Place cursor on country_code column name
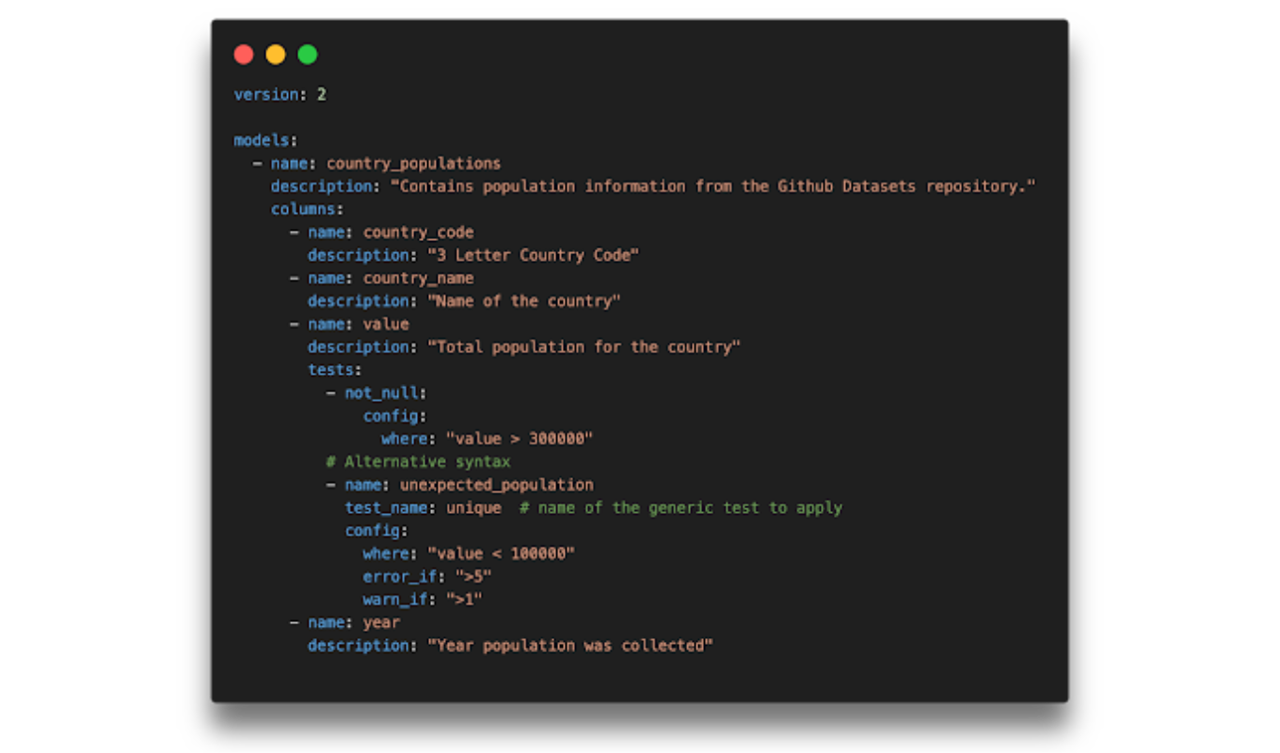The image size is (1280, 753). click(x=418, y=232)
